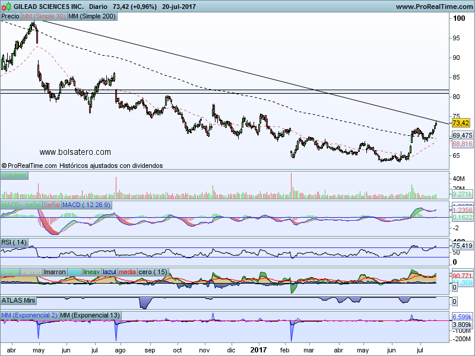This screenshot has width=475, height=356.
Task: Click the 2017 year label on time axis
Action: (258, 350)
